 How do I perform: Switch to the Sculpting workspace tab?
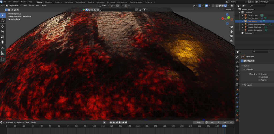[x=58, y=2]
